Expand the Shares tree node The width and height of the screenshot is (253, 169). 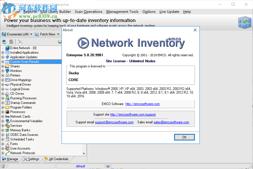tap(3, 66)
